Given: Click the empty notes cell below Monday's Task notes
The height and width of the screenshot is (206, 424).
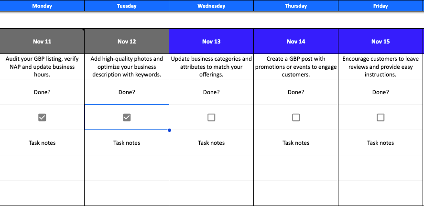Looking at the screenshot, I should pos(42,168).
